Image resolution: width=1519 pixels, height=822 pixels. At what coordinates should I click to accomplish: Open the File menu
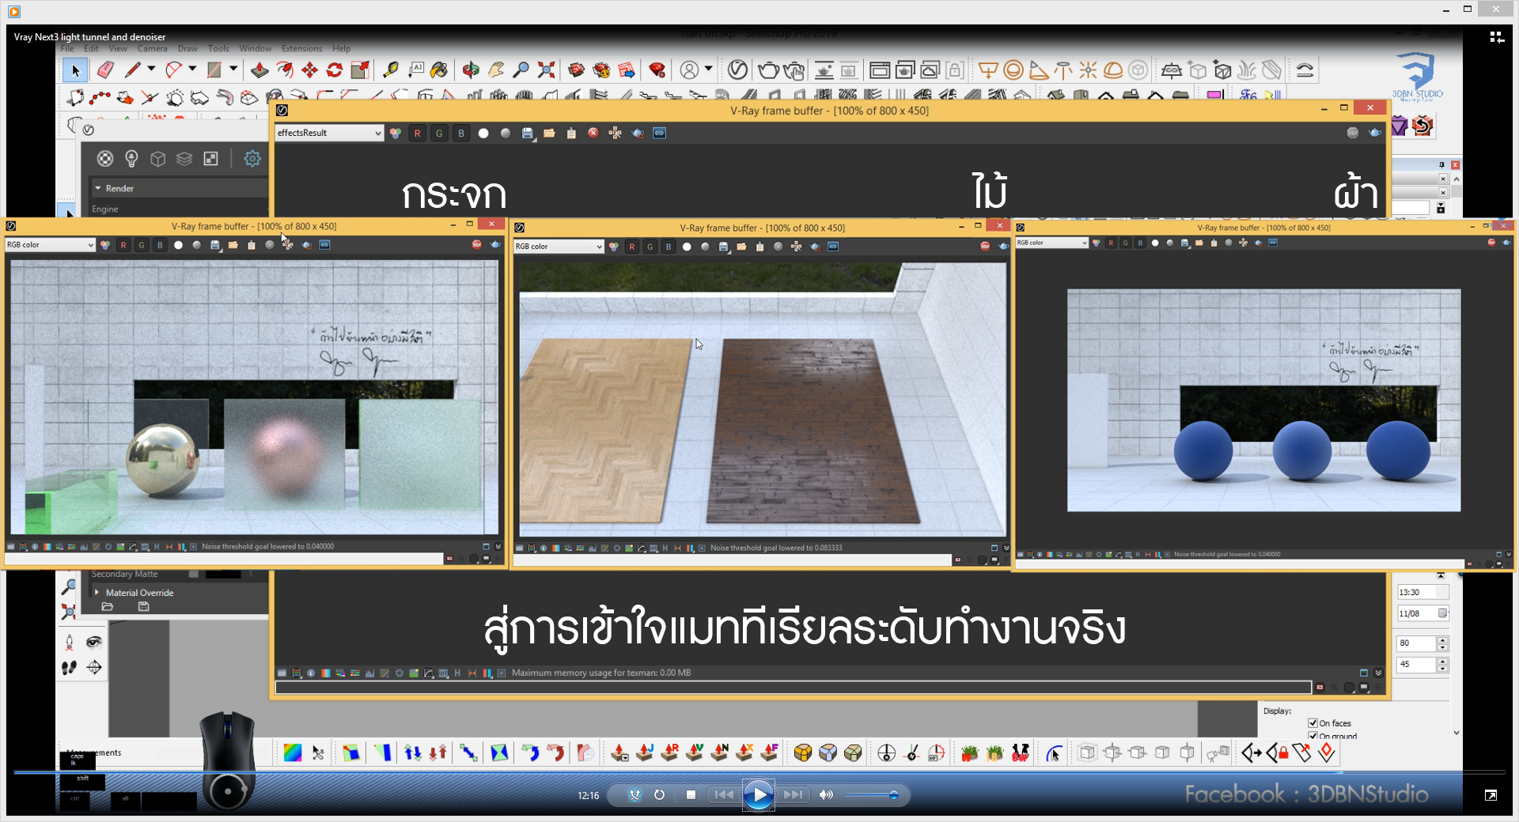67,48
